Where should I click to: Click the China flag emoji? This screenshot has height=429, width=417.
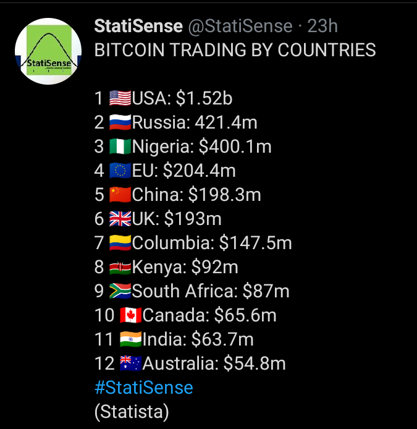(120, 195)
